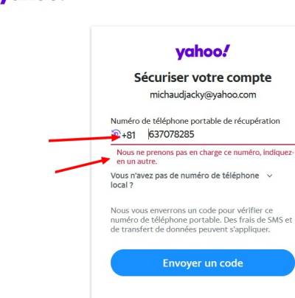This screenshot has height=298, width=295.
Task: Click the word "local ?" under the expander
Action: [122, 185]
